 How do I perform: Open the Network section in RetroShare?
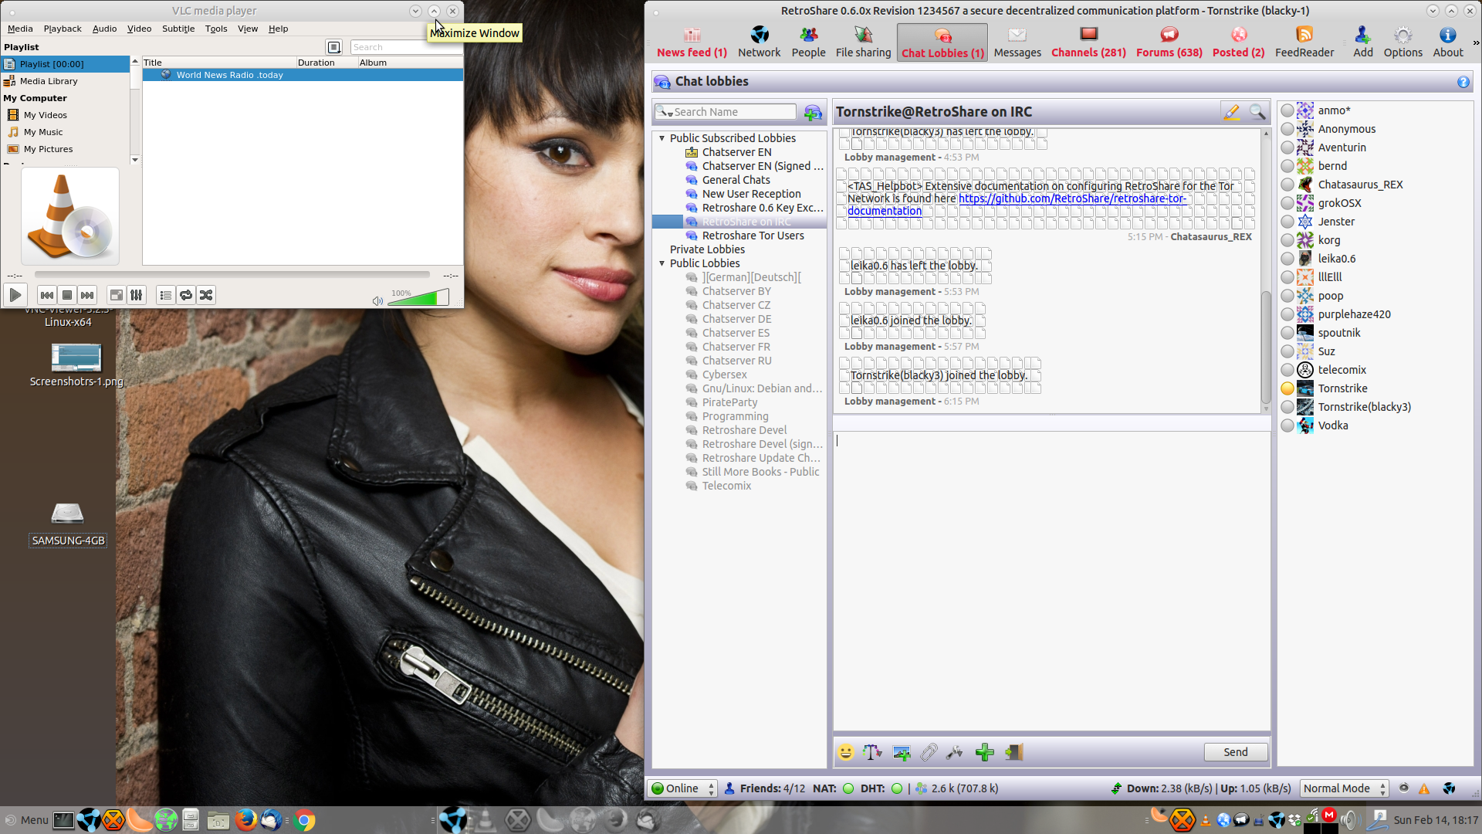pyautogui.click(x=759, y=42)
